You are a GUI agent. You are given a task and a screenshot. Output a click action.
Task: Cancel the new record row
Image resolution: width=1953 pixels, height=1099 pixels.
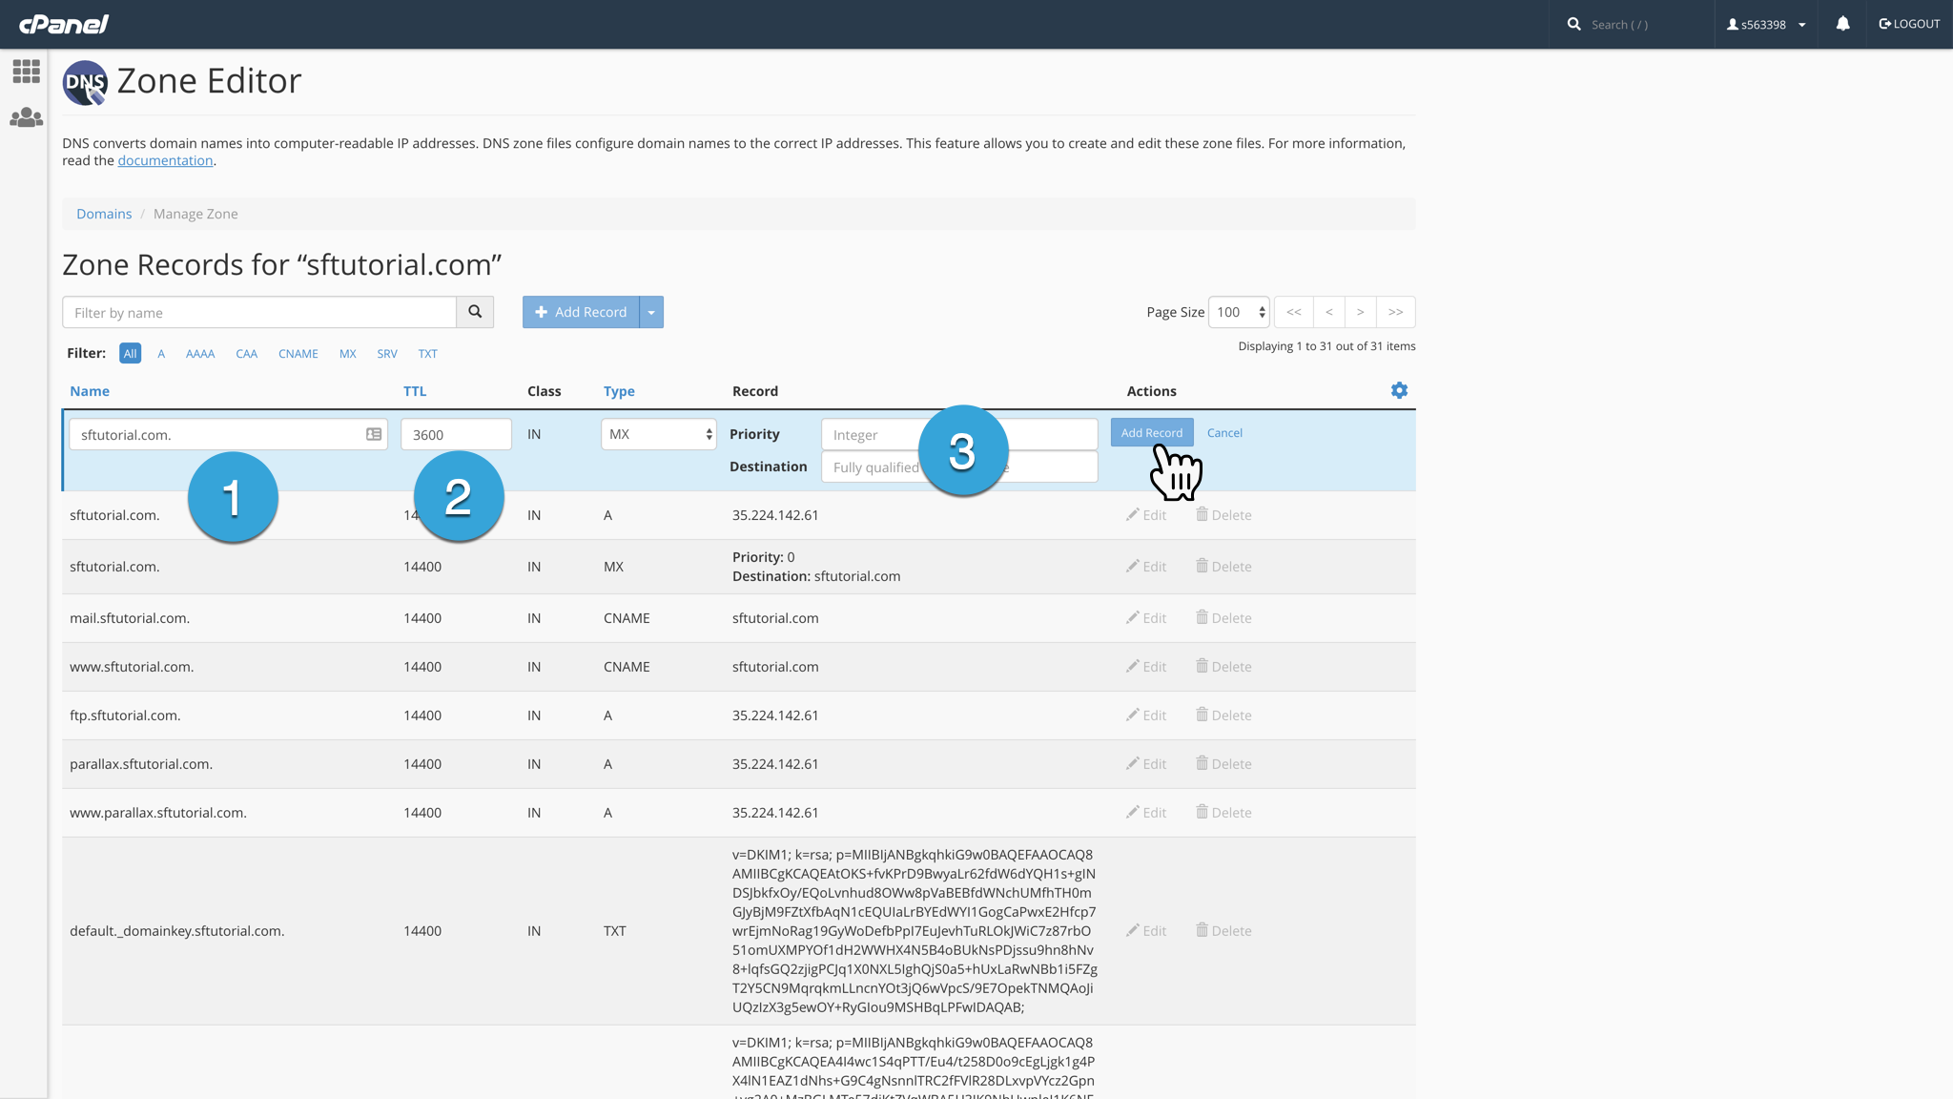1224,432
